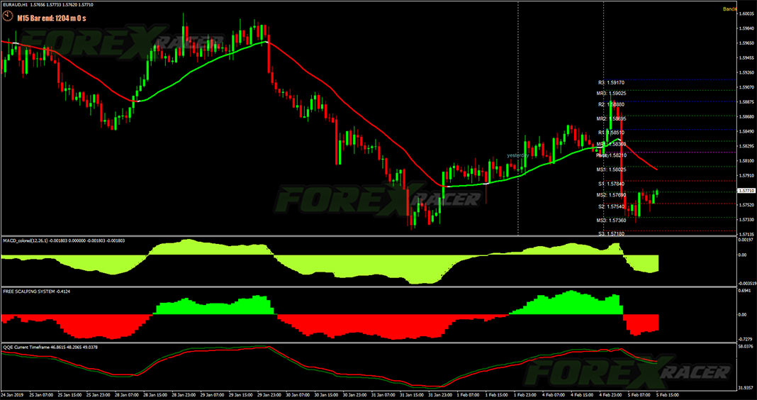Click the 24 Jan 2019 date on time axis

13,394
